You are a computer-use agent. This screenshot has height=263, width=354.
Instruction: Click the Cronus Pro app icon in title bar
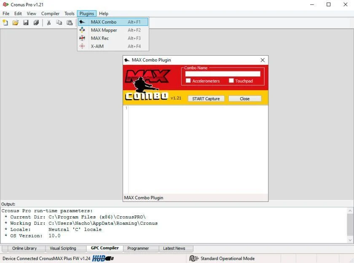click(5, 4)
